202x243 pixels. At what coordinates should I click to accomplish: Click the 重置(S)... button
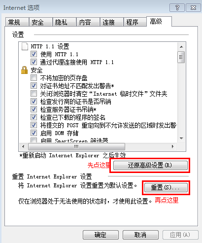166,187
